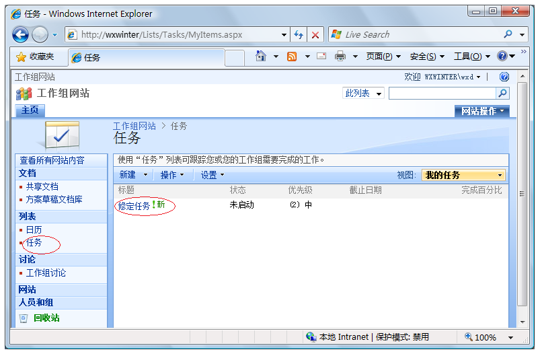Open the 设置 settings menu
Screen dimensions: 542x356
212,175
